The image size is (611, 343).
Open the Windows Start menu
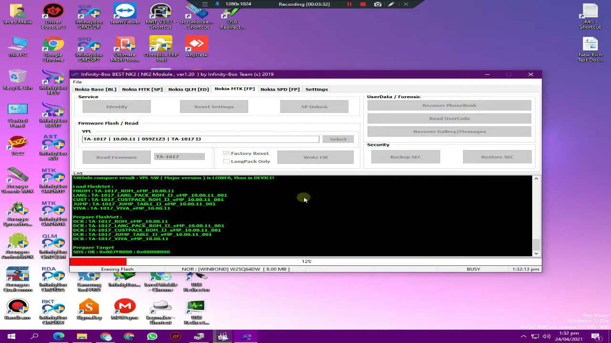point(11,336)
